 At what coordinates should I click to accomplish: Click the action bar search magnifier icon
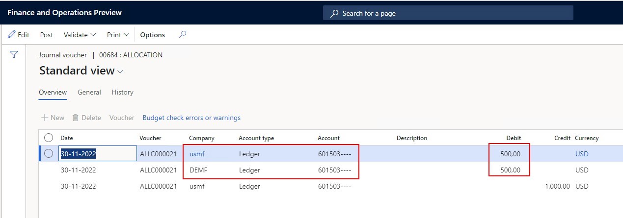[183, 35]
